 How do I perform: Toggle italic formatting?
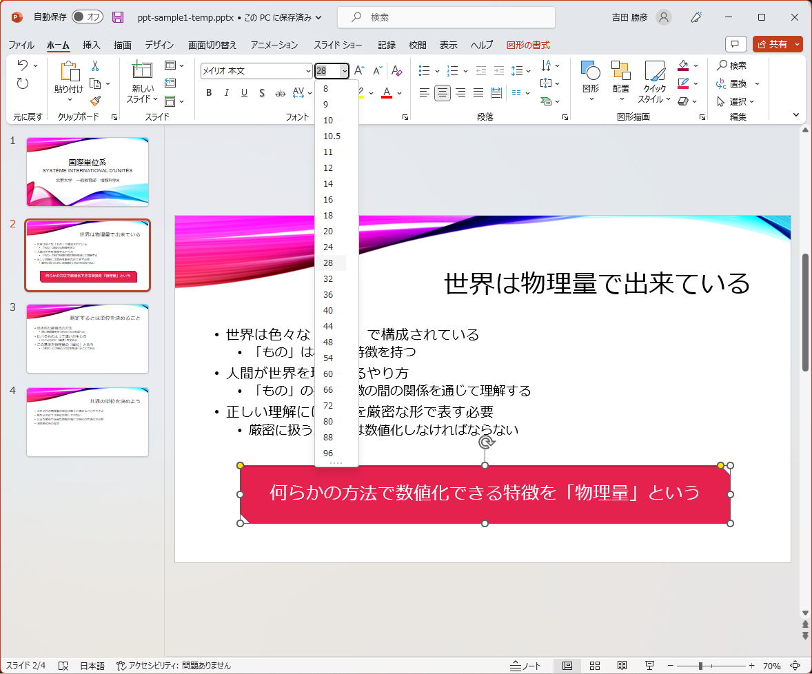tap(225, 92)
